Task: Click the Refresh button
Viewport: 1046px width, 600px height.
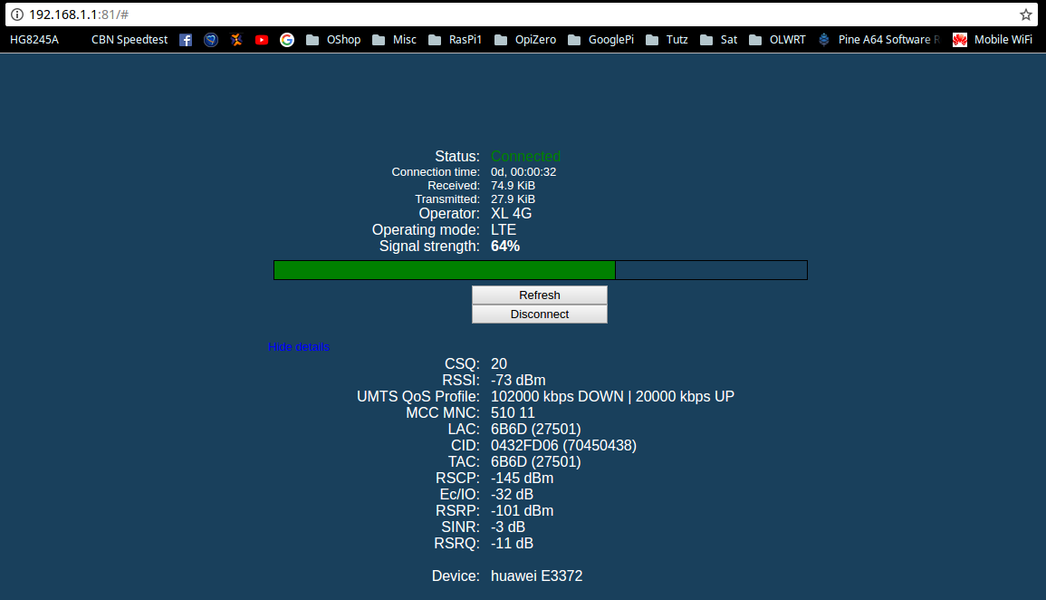Action: 540,295
